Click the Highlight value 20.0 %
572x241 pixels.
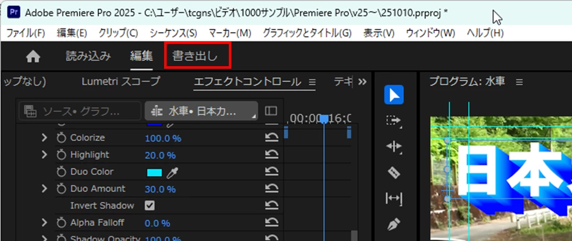[160, 155]
